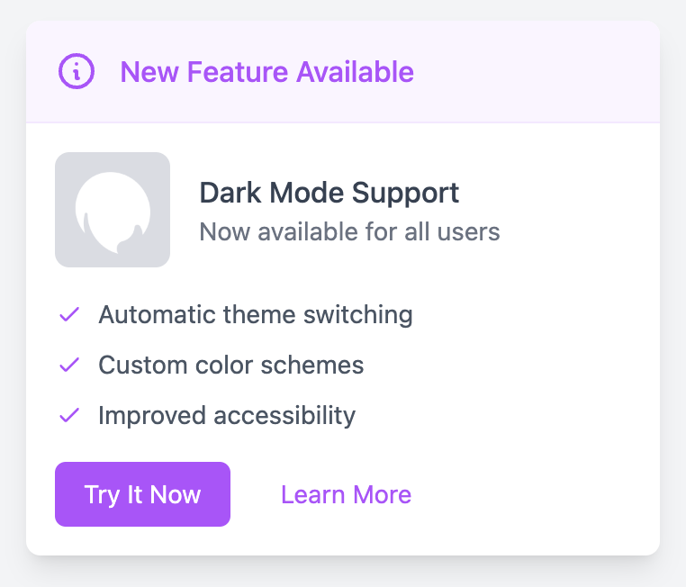This screenshot has width=686, height=587.
Task: Select the white avatar silhouette in the gray image
Action: click(x=113, y=212)
